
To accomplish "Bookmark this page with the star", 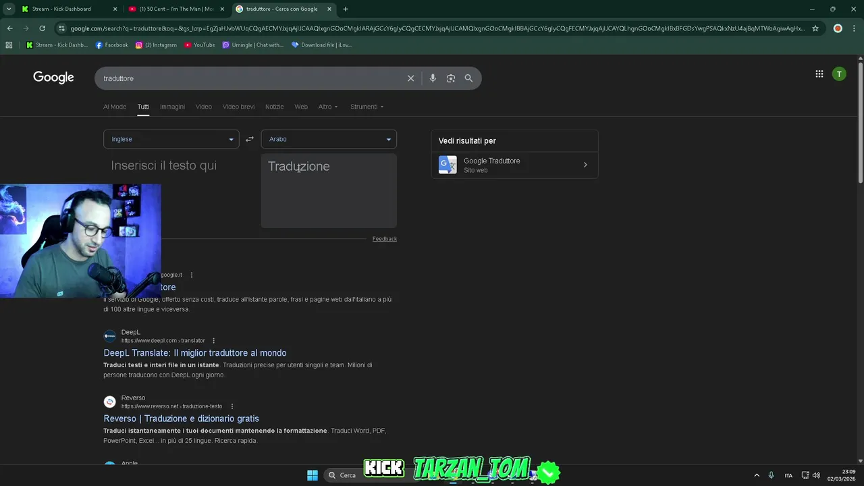I will coord(815,28).
